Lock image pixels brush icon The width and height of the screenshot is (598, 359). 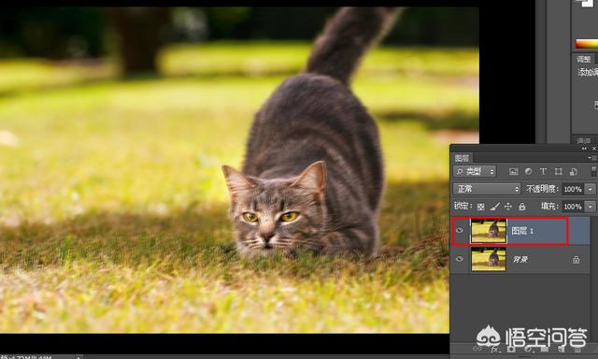[494, 207]
